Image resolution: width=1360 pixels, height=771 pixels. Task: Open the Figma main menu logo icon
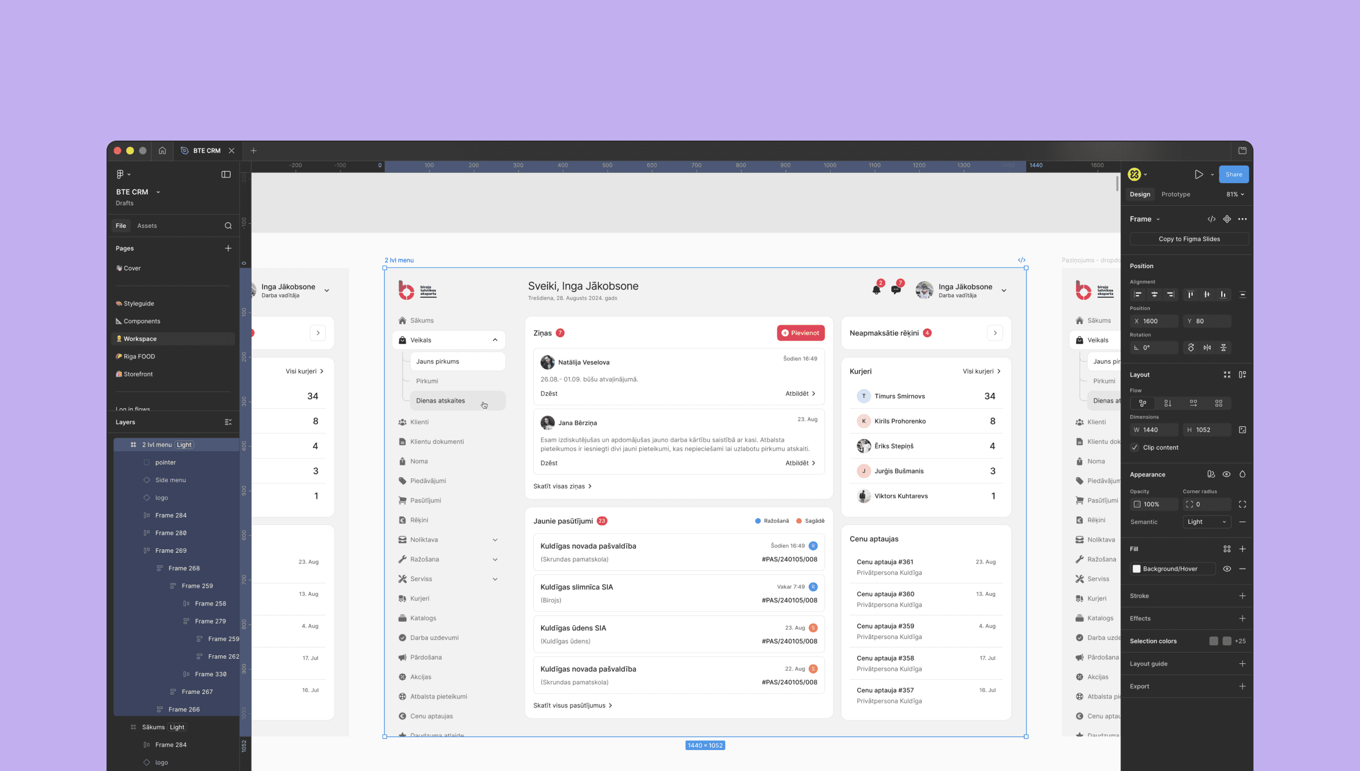(x=120, y=175)
